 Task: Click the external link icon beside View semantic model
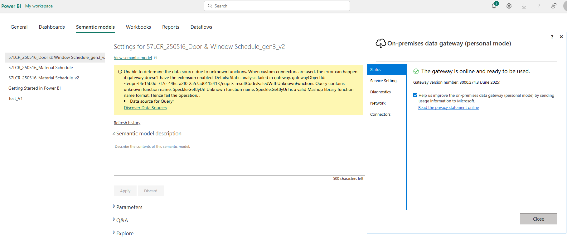pyautogui.click(x=156, y=58)
